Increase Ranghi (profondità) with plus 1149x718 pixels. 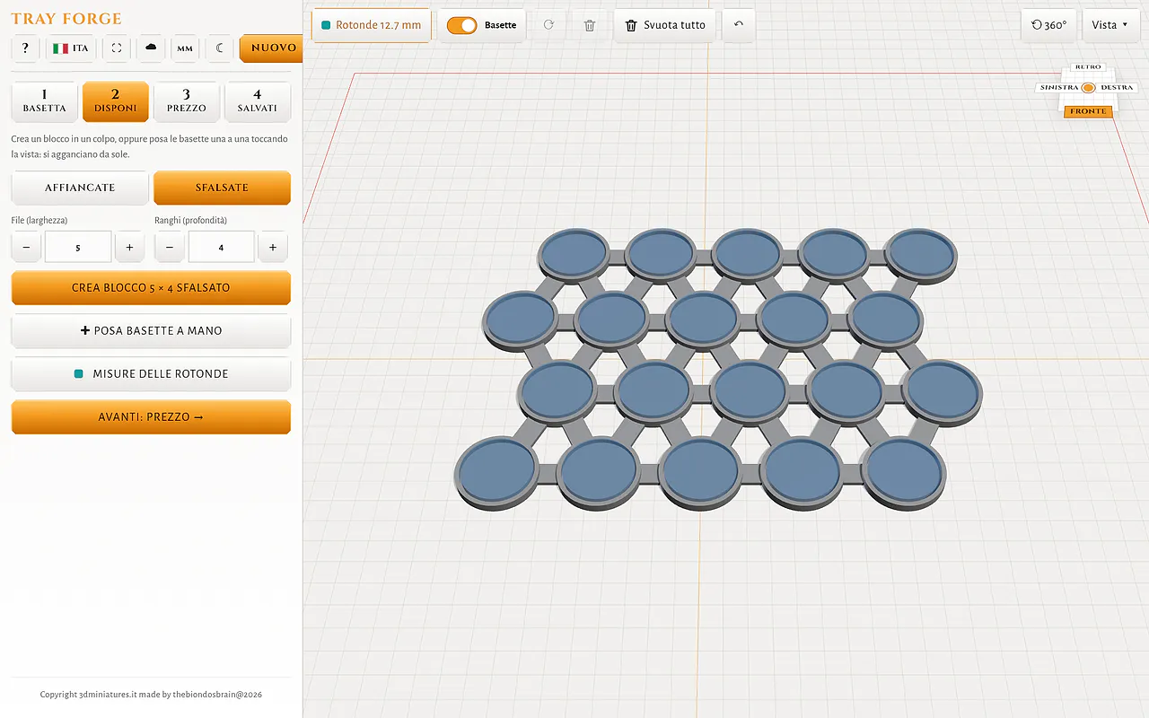pyautogui.click(x=273, y=247)
